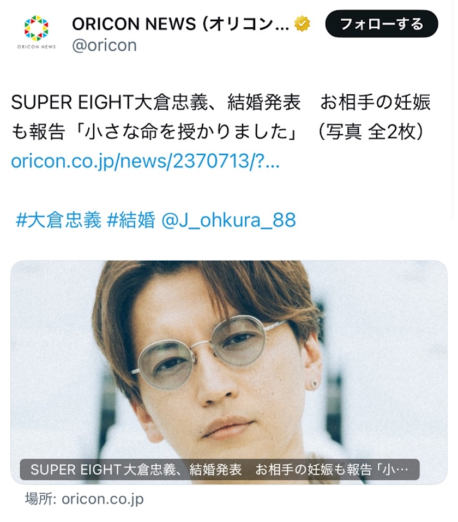Screen dimensions: 458x522
Task: Visit the @J_ohkura_88 mention
Action: click(228, 220)
